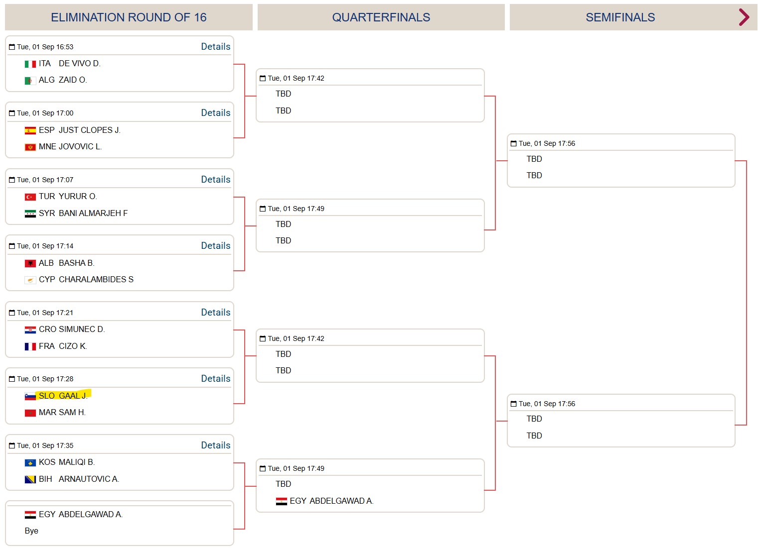Click the Kosovo flag beside MALIQI B.
The width and height of the screenshot is (760, 548).
click(x=30, y=463)
